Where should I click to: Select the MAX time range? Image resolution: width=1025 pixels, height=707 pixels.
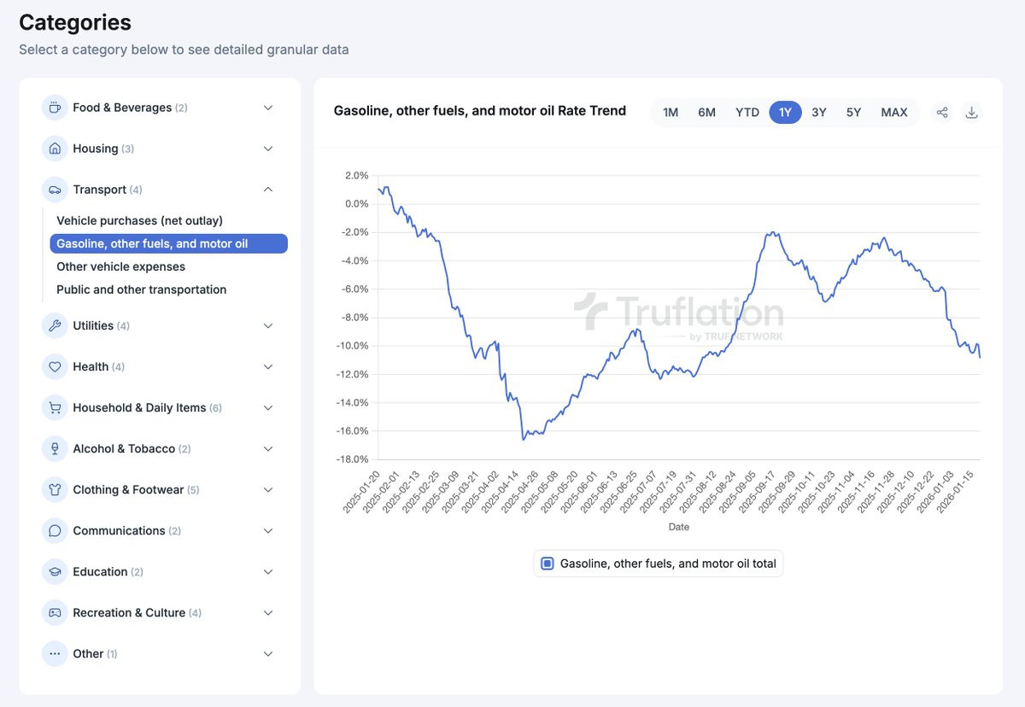click(x=894, y=112)
